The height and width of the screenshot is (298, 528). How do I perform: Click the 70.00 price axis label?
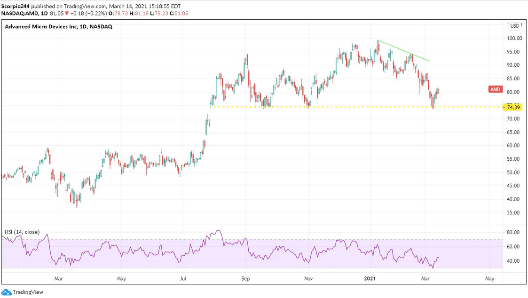pos(513,119)
